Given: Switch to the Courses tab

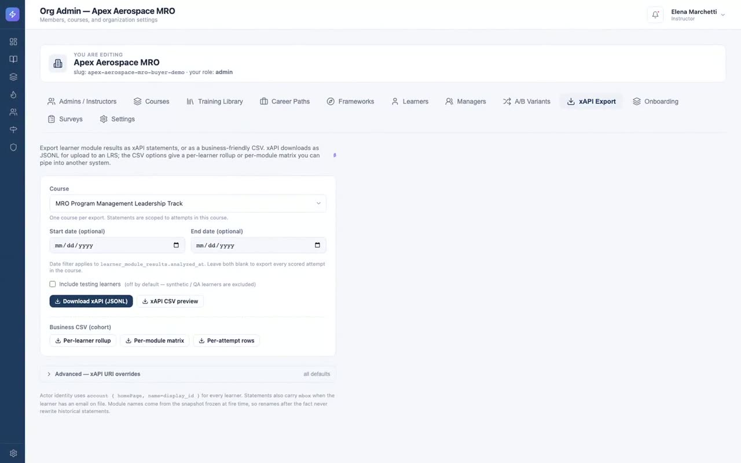Looking at the screenshot, I should coord(151,101).
